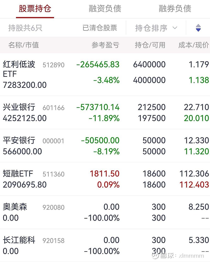Viewport: 210px width, 262px height.
Task: Select the 兴业银行 stock name
Action: [19, 107]
